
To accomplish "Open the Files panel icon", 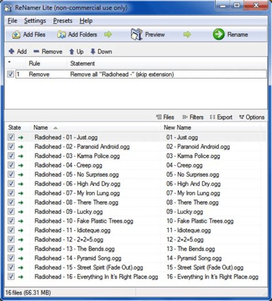I will pyautogui.click(x=159, y=117).
